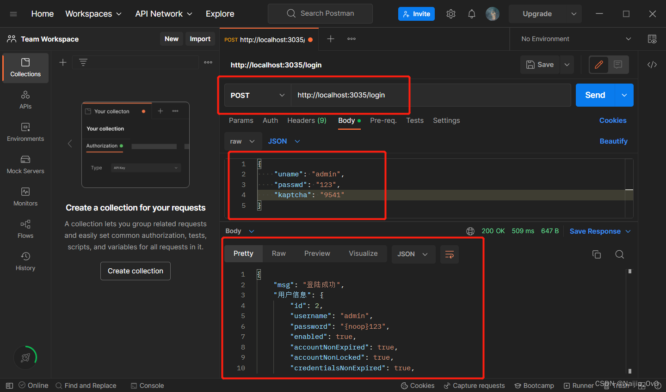The height and width of the screenshot is (392, 666).
Task: Go to Home
Action: pos(43,14)
